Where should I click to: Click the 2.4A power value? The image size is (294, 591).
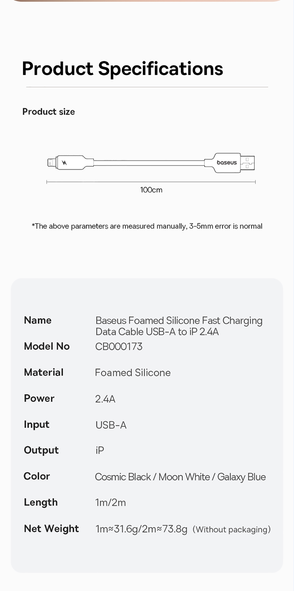[x=105, y=399]
